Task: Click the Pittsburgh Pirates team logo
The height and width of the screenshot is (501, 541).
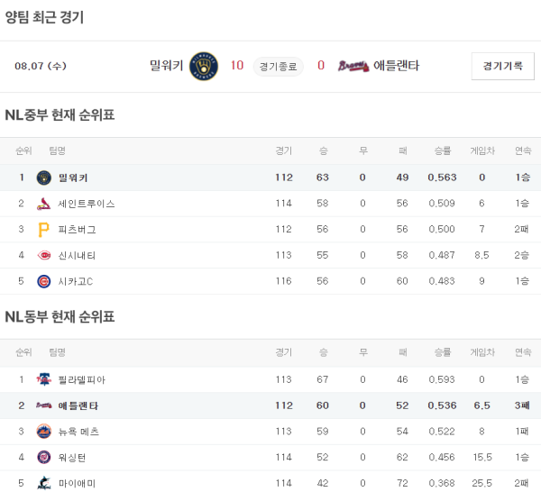Action: click(44, 230)
